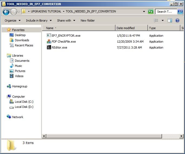Change view using the views icon
Image resolution: width=185 pixels, height=154 pixels.
156,20
